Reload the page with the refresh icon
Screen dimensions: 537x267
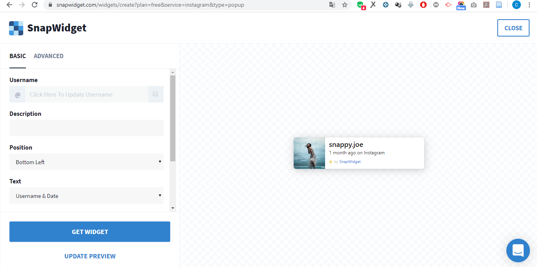tap(35, 5)
